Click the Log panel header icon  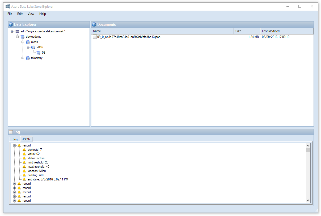tap(11, 132)
